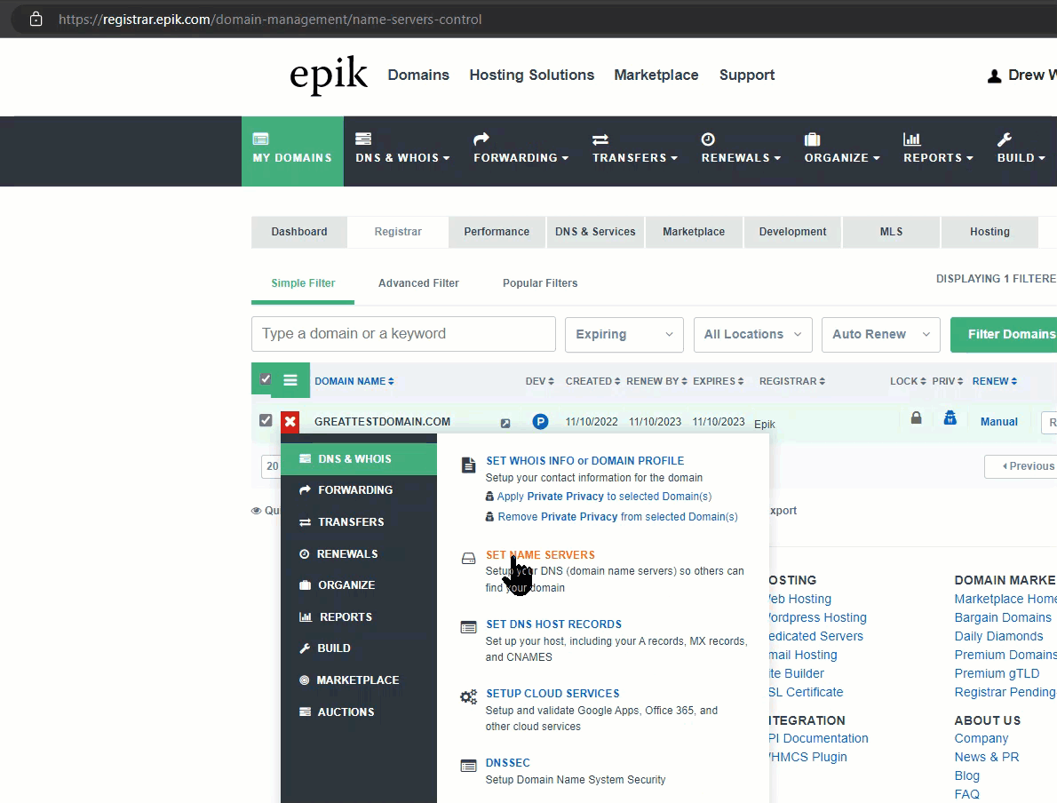Open Set WHOIS Info or Domain Profile link
Screen dimensions: 1057x803
tap(585, 460)
